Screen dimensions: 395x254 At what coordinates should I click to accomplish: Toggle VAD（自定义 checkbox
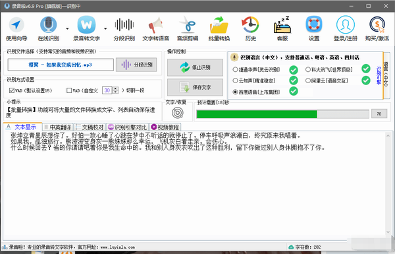[x=69, y=90]
